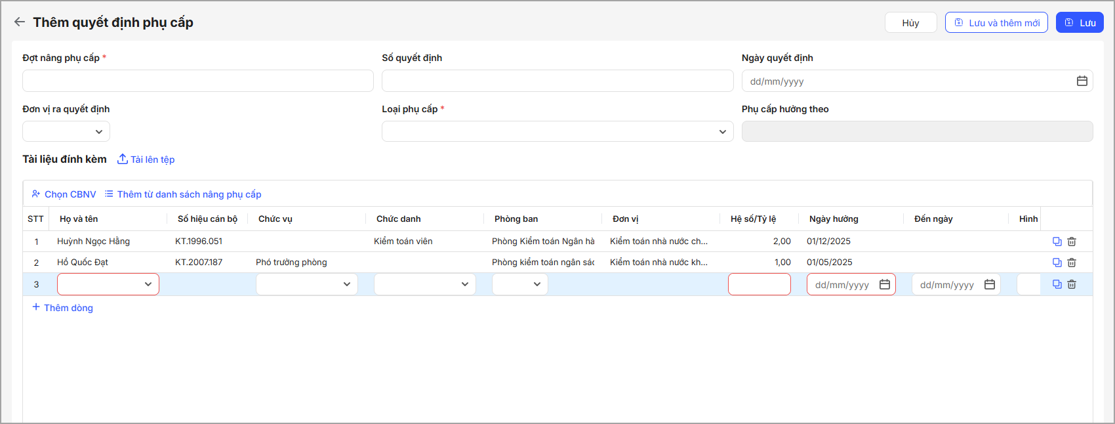Open Đến ngày calendar in row 3

point(989,284)
